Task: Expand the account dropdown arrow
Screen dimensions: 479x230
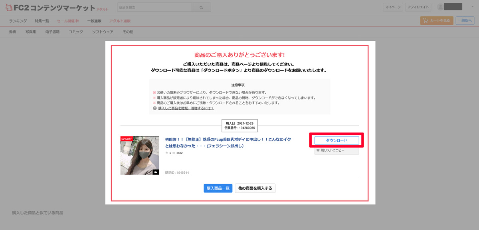Action: click(x=472, y=7)
